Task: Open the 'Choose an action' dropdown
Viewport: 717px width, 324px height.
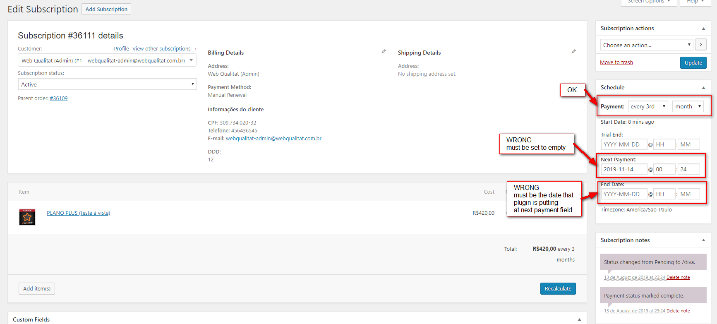Action: pos(647,45)
